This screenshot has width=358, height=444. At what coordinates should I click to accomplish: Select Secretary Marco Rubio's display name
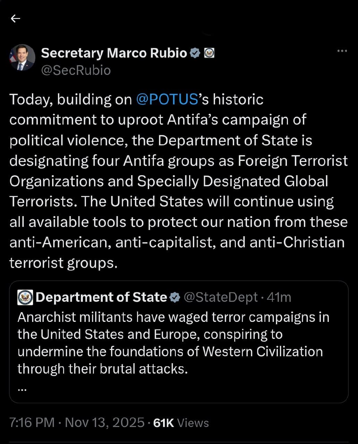point(114,53)
